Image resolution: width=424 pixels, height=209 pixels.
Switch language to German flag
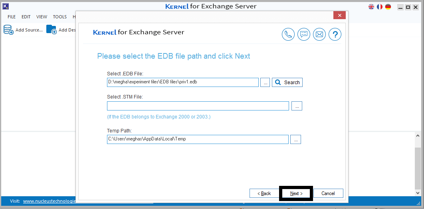tap(388, 7)
